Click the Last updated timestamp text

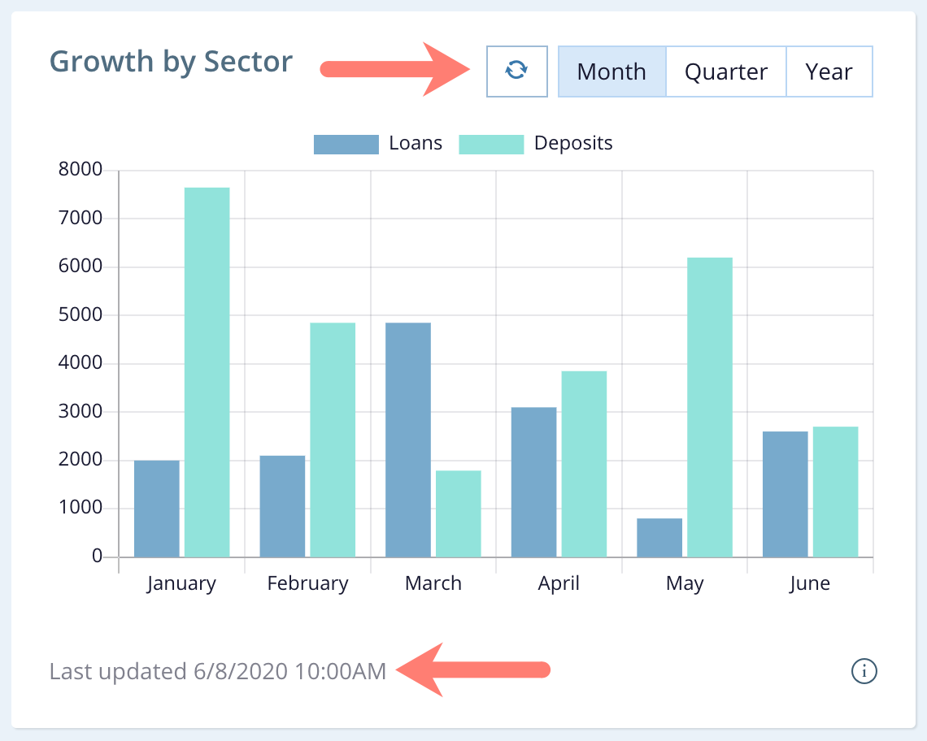coord(218,672)
